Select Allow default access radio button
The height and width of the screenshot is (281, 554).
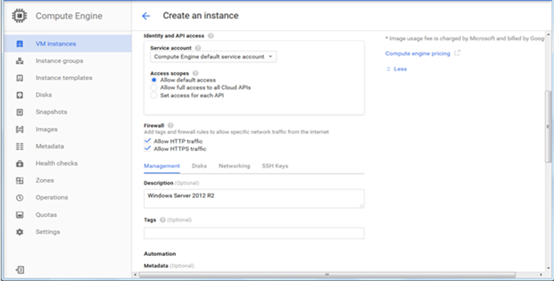coord(154,80)
